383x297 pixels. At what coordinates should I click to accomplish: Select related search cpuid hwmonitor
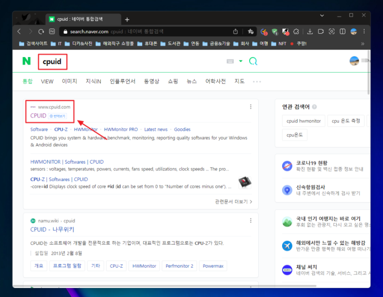click(303, 121)
